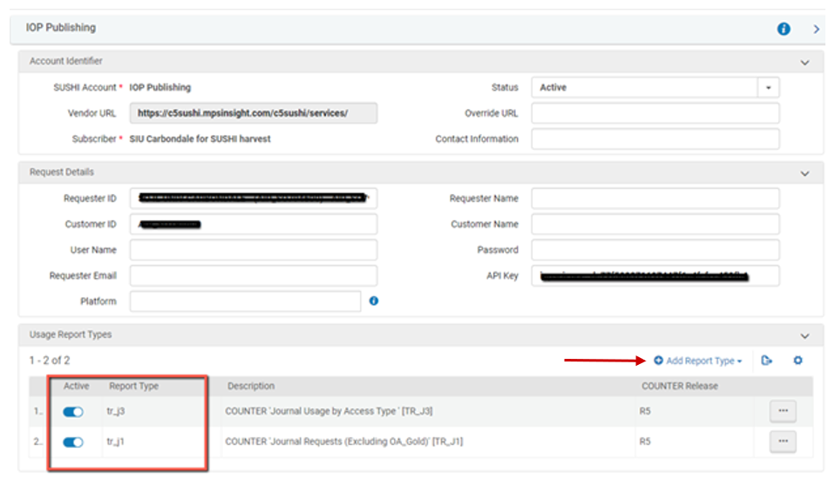Click the Override URL field

pyautogui.click(x=655, y=113)
